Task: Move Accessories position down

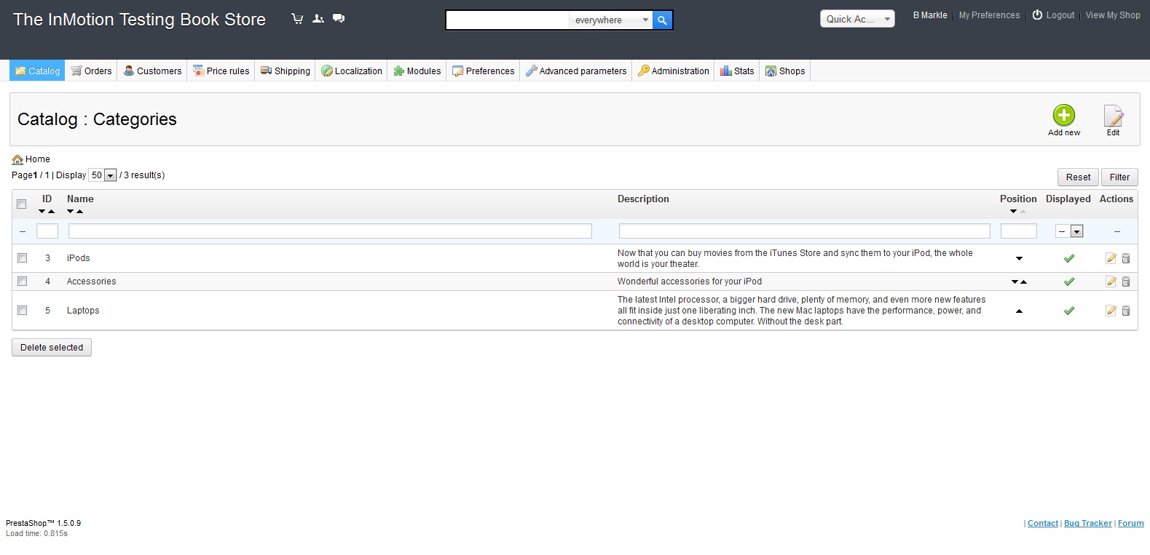Action: pos(1015,282)
